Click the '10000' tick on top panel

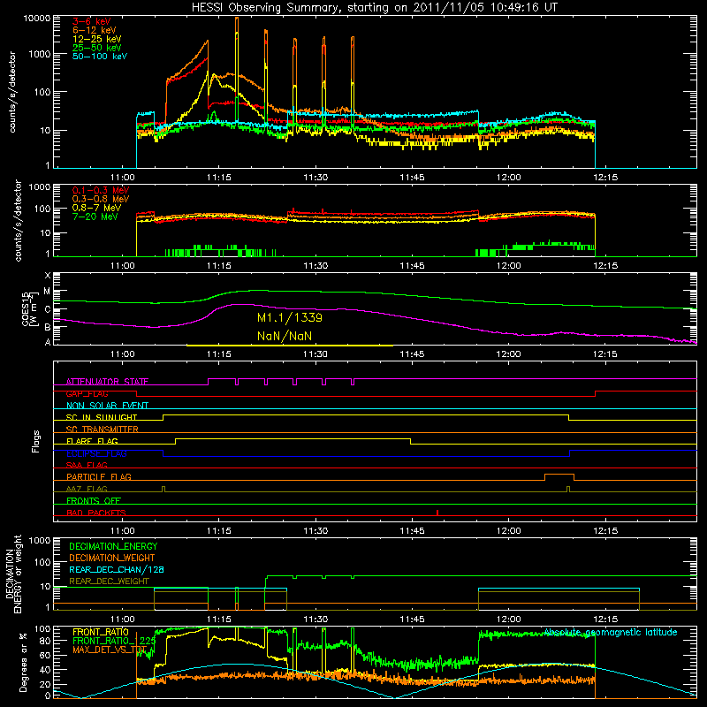[x=37, y=19]
